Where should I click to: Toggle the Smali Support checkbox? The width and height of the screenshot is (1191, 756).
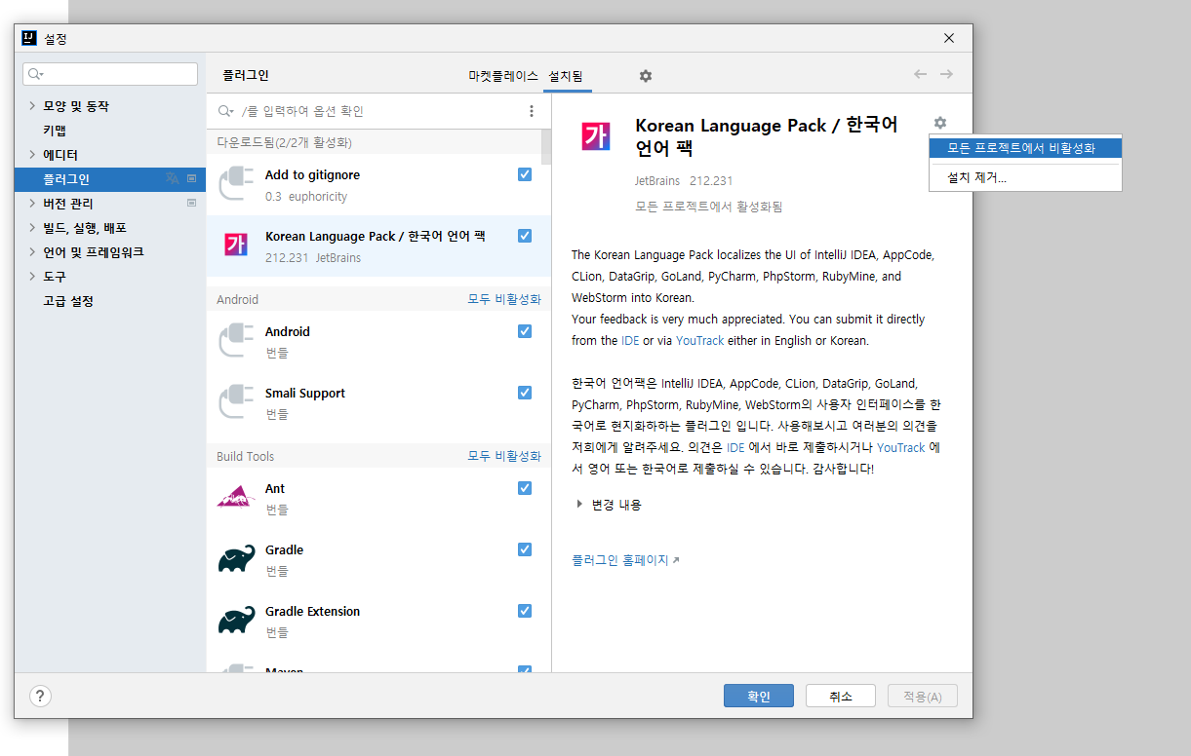point(525,393)
